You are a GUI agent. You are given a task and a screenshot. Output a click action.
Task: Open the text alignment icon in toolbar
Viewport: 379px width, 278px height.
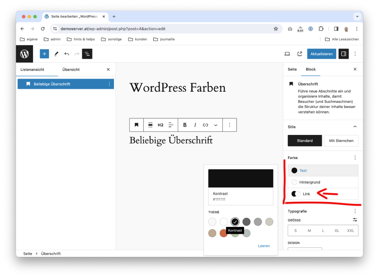pos(171,125)
